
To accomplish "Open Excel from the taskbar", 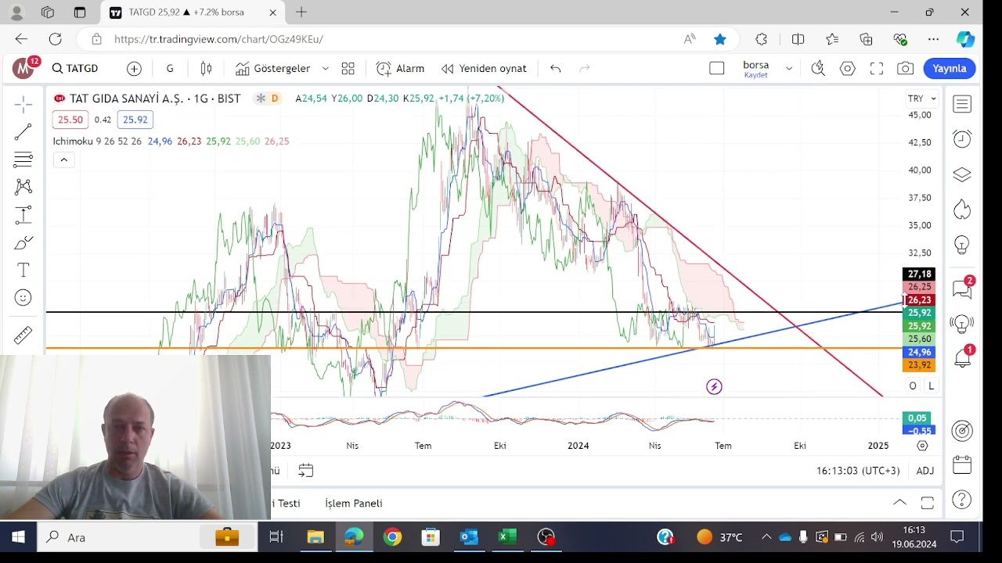I will tap(507, 537).
